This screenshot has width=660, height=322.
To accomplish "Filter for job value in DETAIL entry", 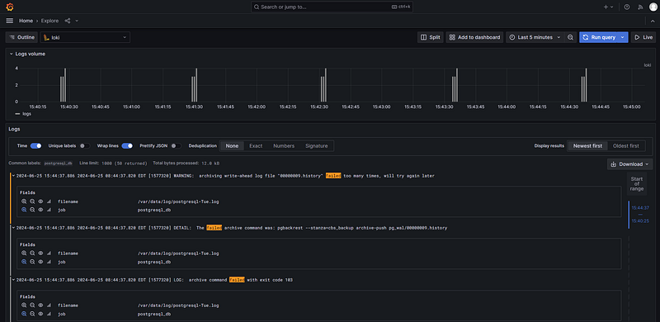I will coord(24,262).
